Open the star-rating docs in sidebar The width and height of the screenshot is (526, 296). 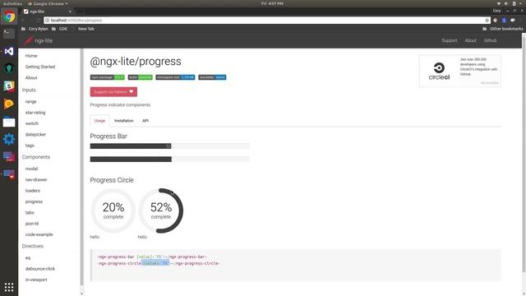35,113
